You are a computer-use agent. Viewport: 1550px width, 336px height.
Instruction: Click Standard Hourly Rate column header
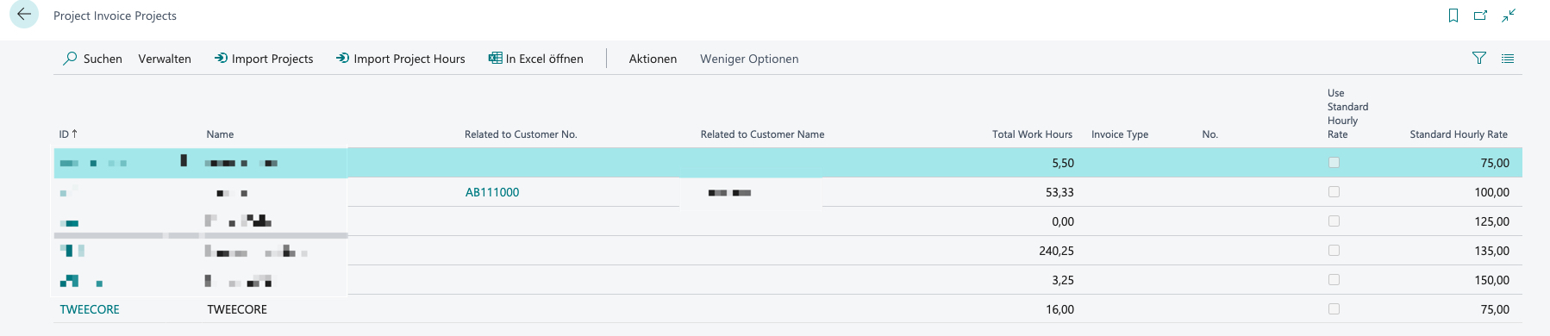[1459, 134]
